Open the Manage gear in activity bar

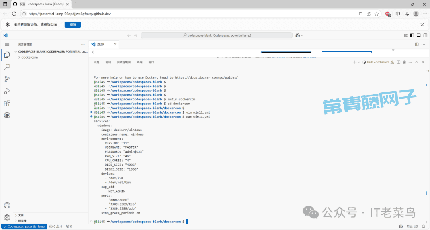click(7, 218)
